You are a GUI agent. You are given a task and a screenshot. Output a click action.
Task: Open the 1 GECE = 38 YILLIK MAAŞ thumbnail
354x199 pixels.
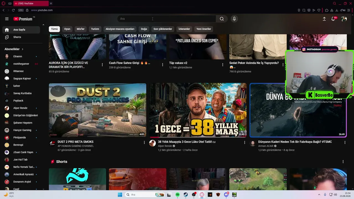[x=198, y=110]
